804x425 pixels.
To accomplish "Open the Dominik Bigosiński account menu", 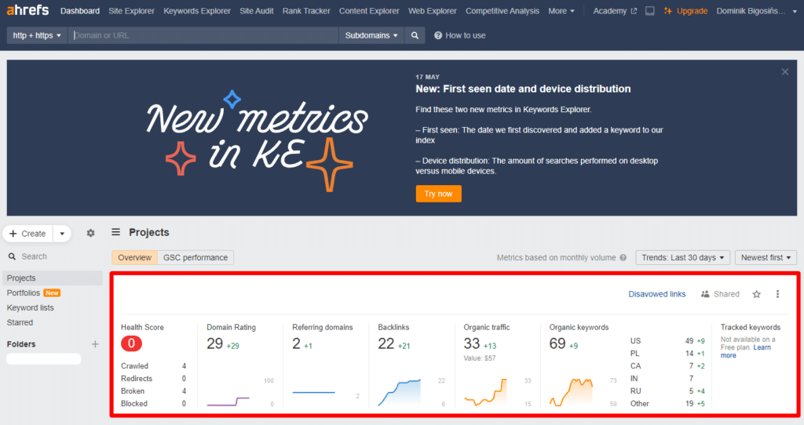I will (x=756, y=11).
